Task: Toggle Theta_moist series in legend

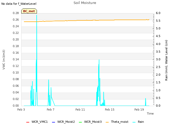Action: pos(117,122)
